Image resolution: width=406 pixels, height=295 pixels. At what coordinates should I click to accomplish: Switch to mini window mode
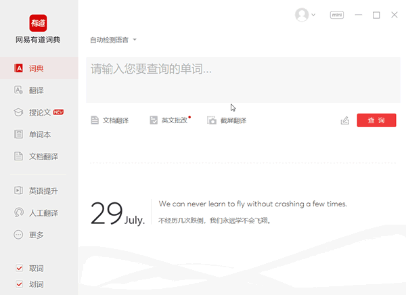coord(337,15)
